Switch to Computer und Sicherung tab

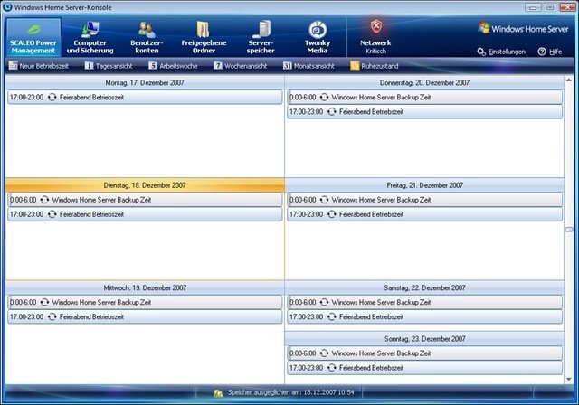[x=90, y=37]
